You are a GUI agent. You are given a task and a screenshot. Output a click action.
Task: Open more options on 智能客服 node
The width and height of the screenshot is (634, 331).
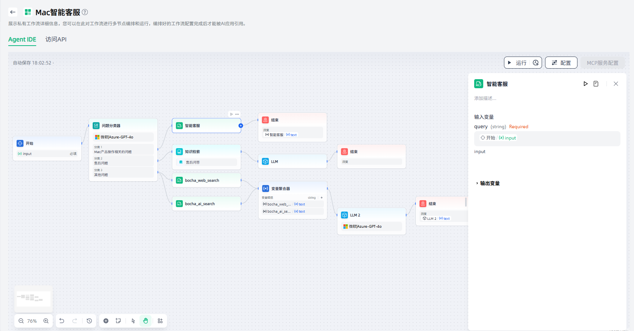coord(237,114)
